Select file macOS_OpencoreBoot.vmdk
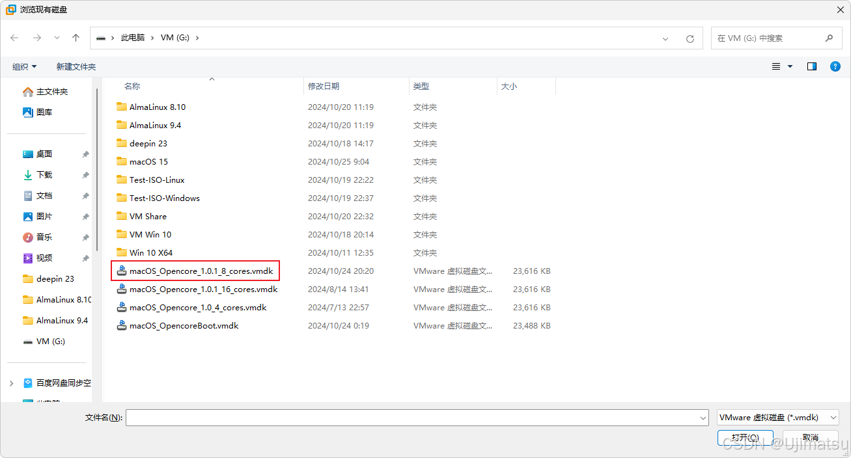The width and height of the screenshot is (851, 458). pyautogui.click(x=184, y=326)
